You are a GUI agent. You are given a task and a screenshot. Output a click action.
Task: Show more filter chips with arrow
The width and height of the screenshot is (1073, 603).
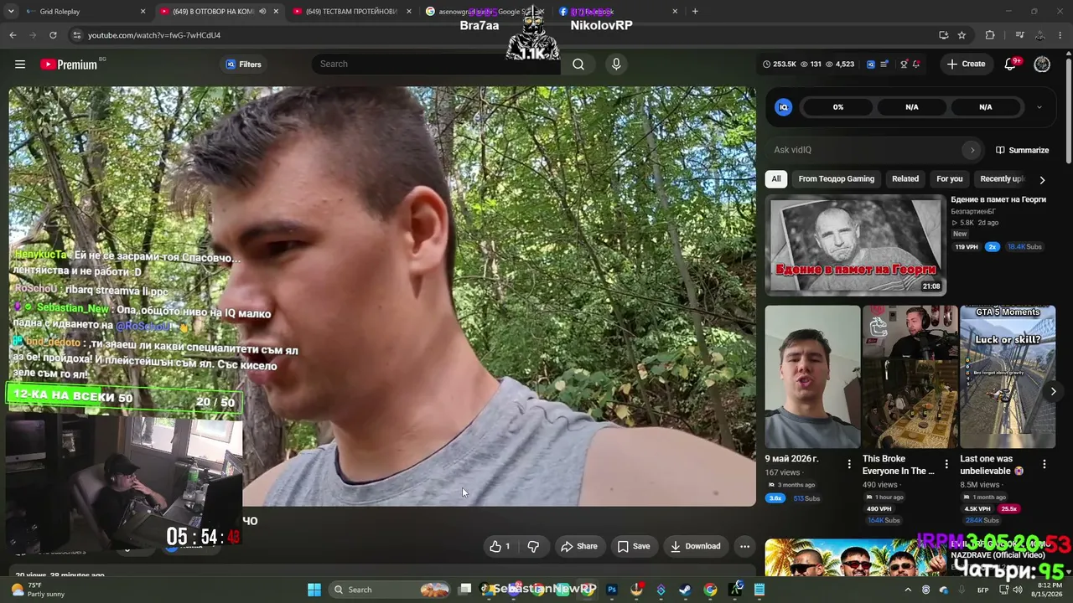click(1042, 179)
